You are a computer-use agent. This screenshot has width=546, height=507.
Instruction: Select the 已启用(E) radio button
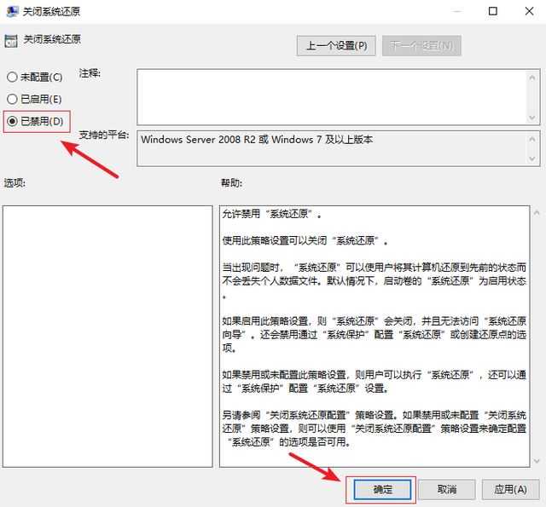(x=34, y=99)
